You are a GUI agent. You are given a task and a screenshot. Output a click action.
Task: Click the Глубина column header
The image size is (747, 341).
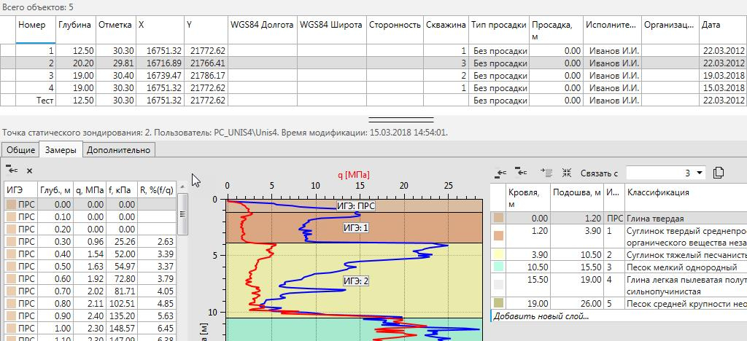(x=74, y=25)
